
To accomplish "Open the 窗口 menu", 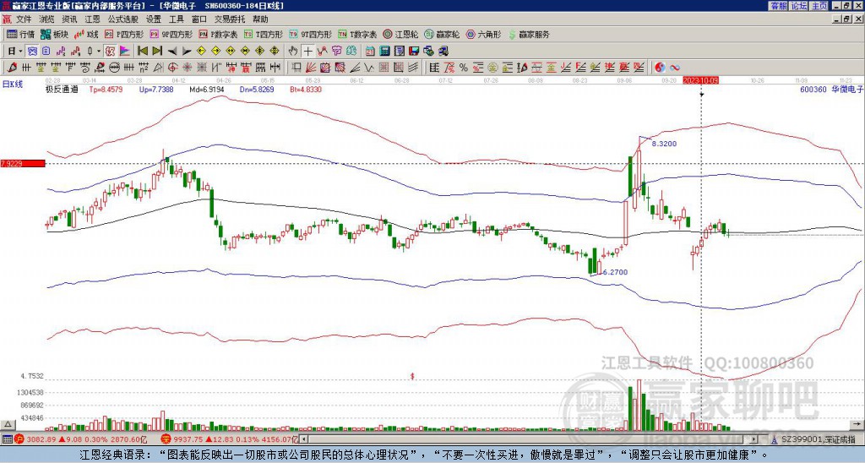I will (x=199, y=19).
